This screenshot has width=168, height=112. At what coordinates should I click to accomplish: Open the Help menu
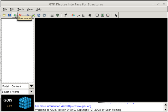(x=38, y=9)
